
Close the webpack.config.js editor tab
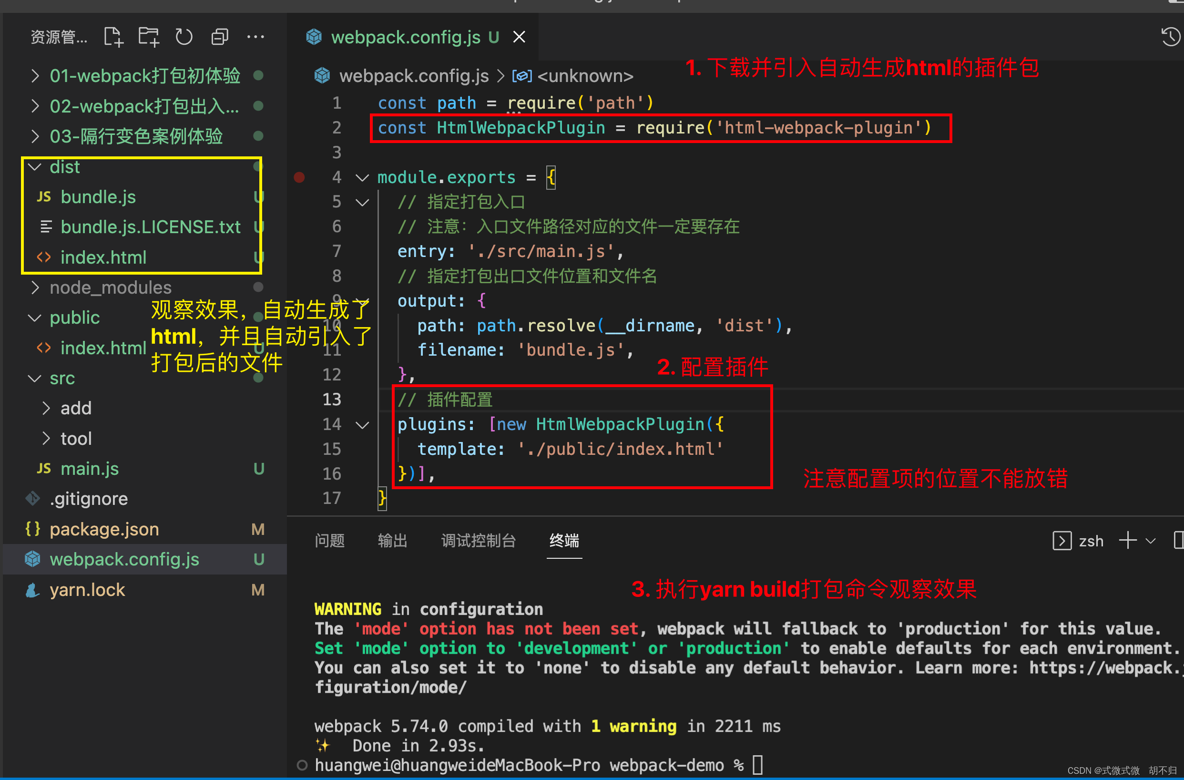click(x=519, y=37)
